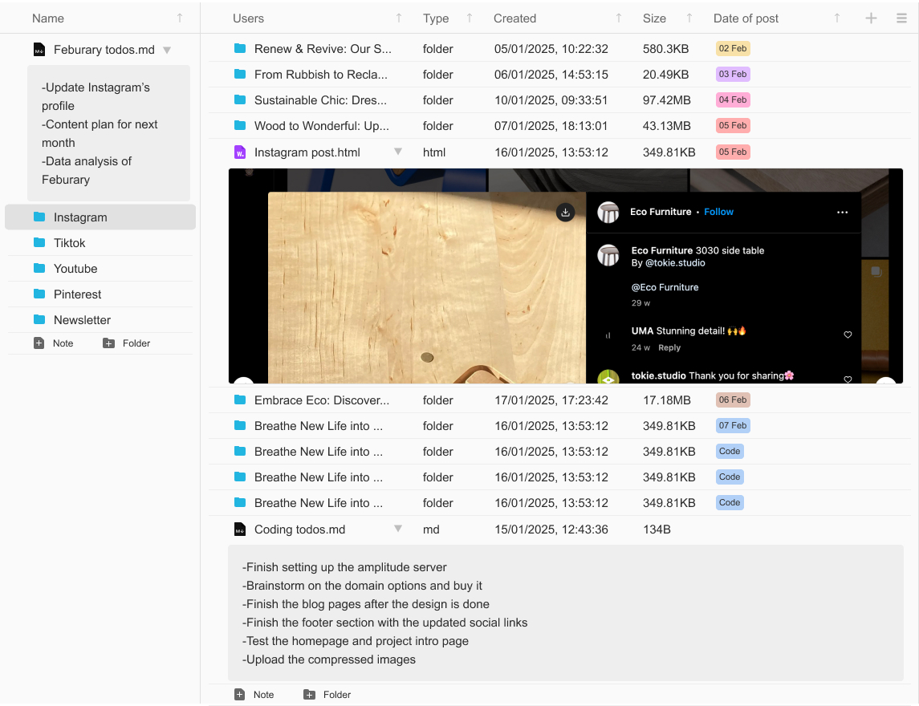
Task: Select the Instagram folder in sidebar
Action: coord(100,217)
